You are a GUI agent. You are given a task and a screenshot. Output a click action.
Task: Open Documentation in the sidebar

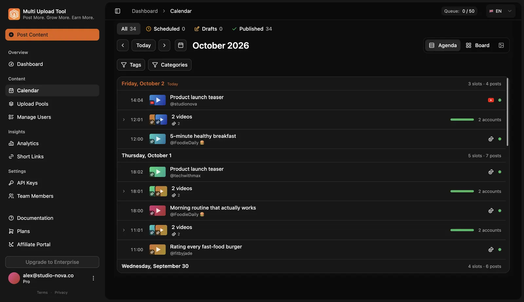52,218
